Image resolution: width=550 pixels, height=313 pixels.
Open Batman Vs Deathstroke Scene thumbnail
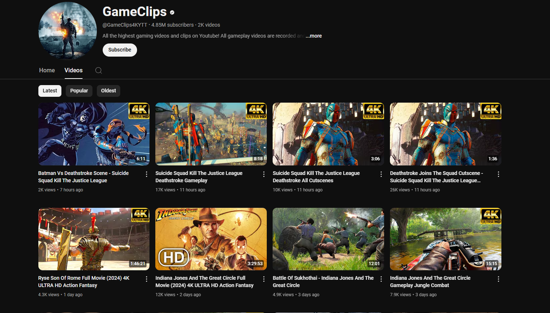point(94,134)
